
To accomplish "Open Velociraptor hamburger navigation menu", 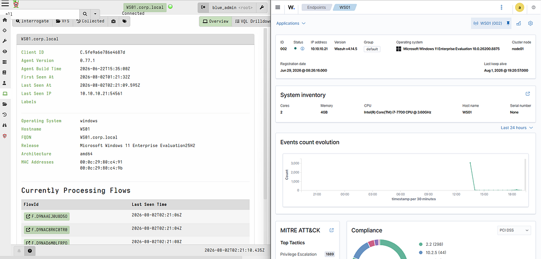I will click(5, 4).
